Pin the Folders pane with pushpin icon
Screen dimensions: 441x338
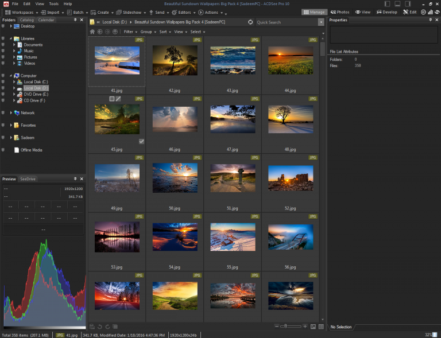75,20
